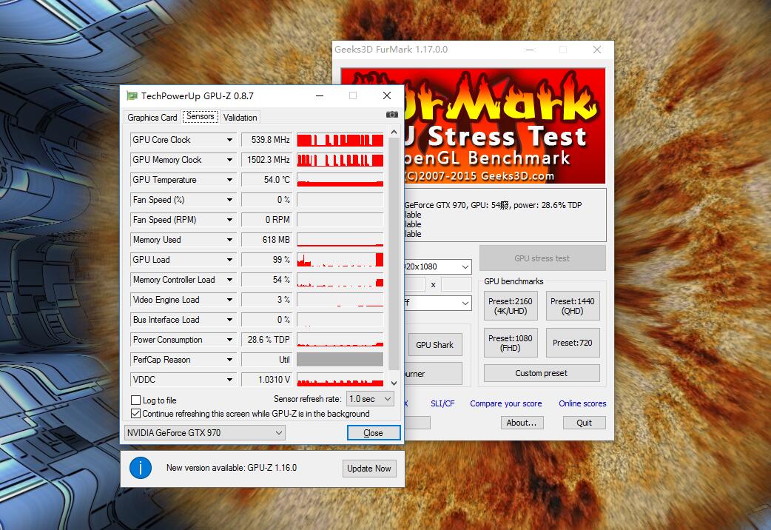The height and width of the screenshot is (530, 771).
Task: Click the 539.8 MHz core clock value
Action: (266, 140)
